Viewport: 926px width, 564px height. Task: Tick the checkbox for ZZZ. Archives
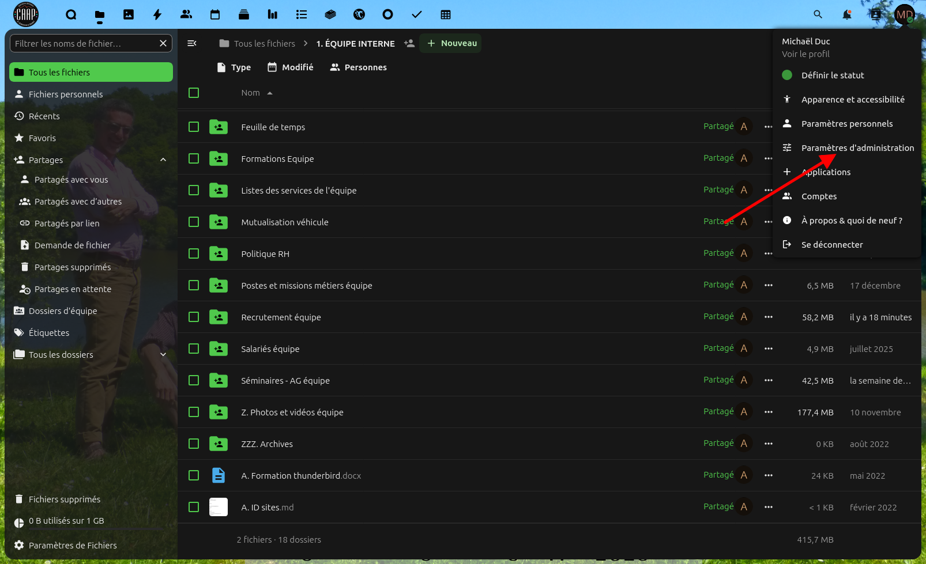(194, 444)
